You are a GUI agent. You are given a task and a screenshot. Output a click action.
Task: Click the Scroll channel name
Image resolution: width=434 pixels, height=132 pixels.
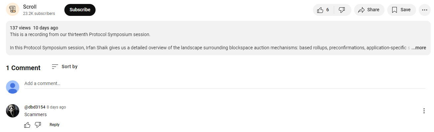tap(30, 7)
